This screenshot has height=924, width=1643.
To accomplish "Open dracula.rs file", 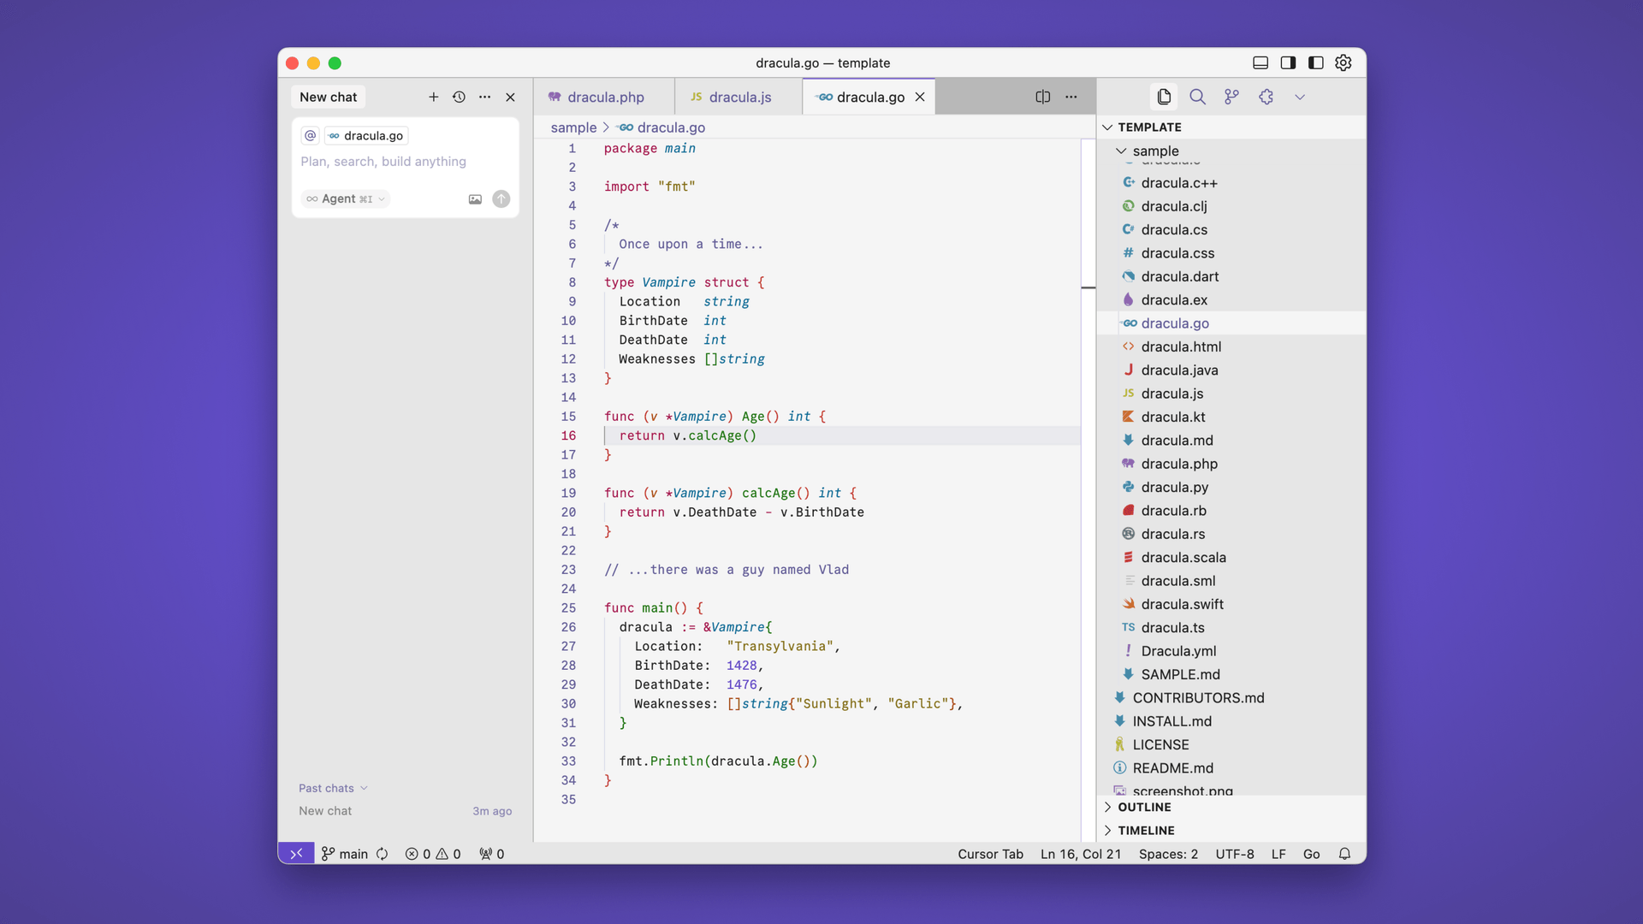I will 1231,534.
